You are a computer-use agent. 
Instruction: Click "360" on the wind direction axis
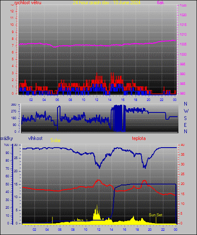[x=14, y=105]
